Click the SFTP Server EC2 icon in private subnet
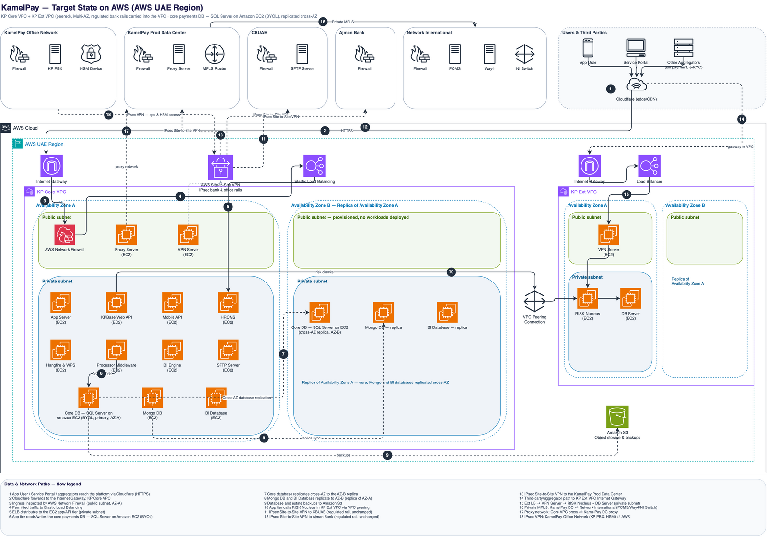Image resolution: width=767 pixels, height=552 pixels. point(228,350)
